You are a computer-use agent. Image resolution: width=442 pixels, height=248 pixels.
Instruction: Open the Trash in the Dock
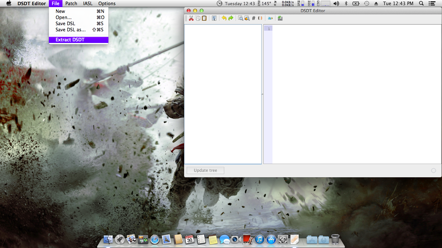pos(335,239)
